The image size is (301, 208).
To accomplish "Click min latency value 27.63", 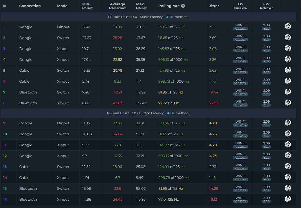I will coord(87,38).
